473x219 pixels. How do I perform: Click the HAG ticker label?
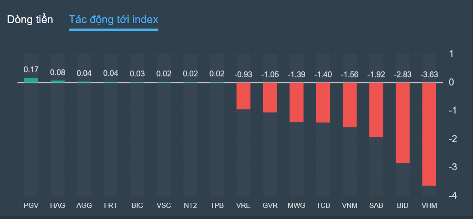[x=58, y=205]
